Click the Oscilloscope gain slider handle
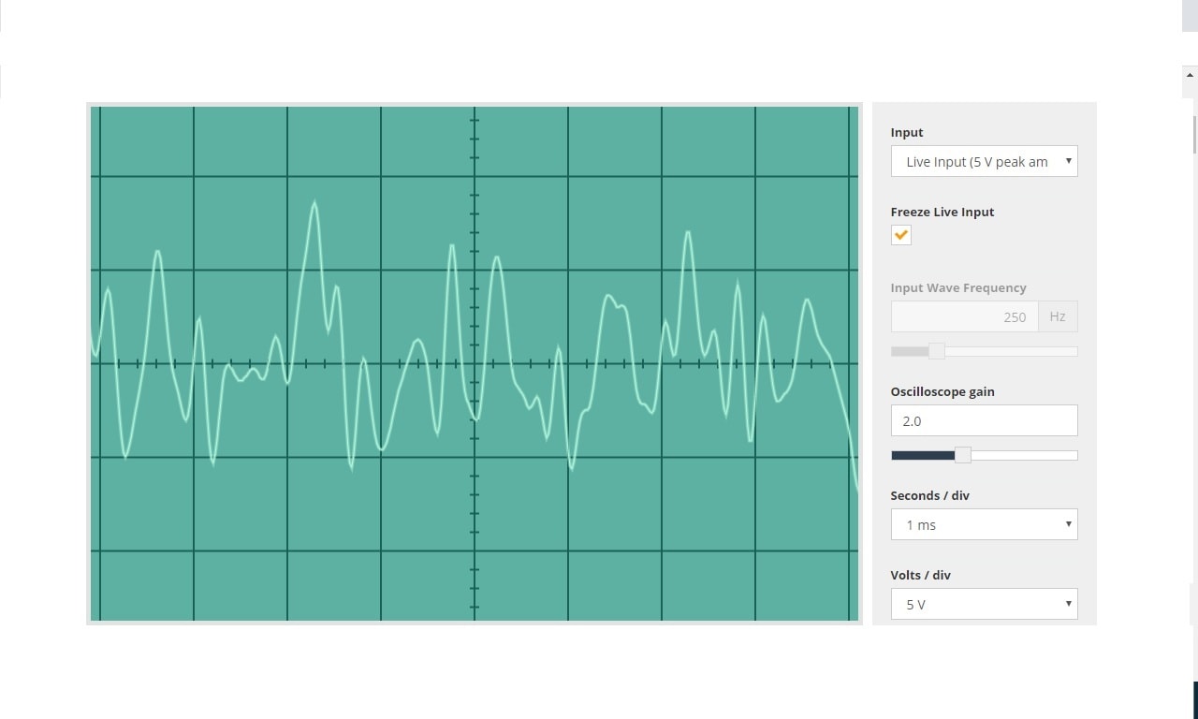1198x719 pixels. point(962,455)
